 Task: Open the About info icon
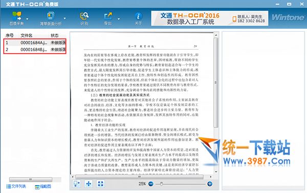click(138, 16)
